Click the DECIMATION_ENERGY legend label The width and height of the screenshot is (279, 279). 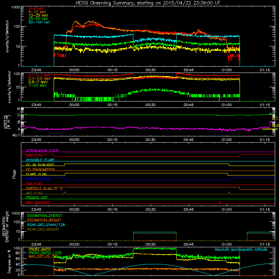(45, 216)
